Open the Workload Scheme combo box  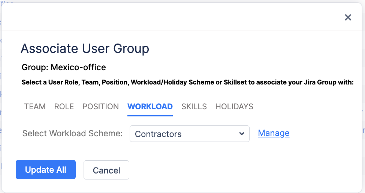click(189, 134)
